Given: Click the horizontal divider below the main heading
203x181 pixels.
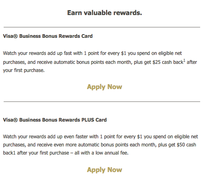Looking at the screenshot, I should pyautogui.click(x=102, y=27).
